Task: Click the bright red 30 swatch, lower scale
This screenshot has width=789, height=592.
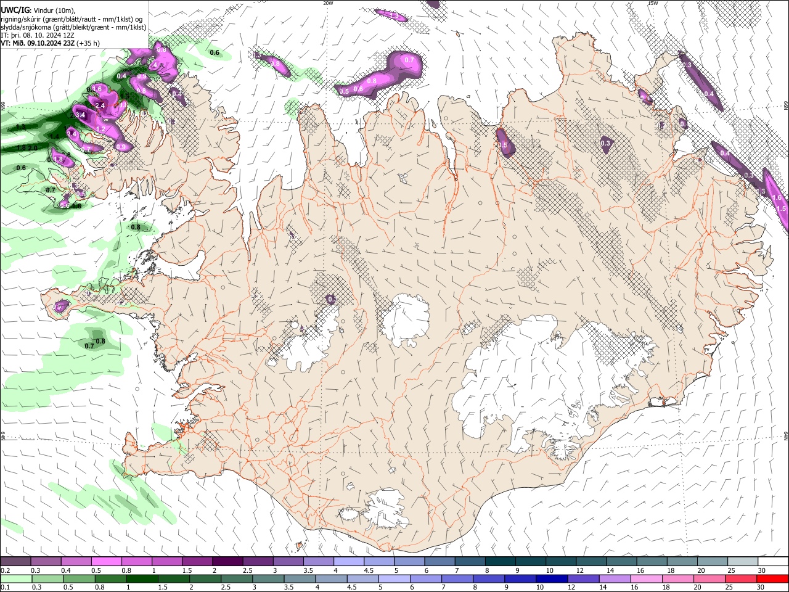Action: click(x=772, y=578)
